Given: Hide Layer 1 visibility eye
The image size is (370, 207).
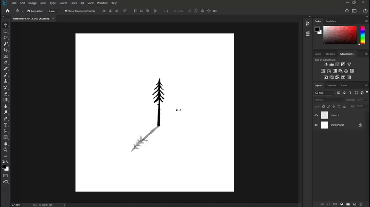Looking at the screenshot, I should pyautogui.click(x=316, y=116).
